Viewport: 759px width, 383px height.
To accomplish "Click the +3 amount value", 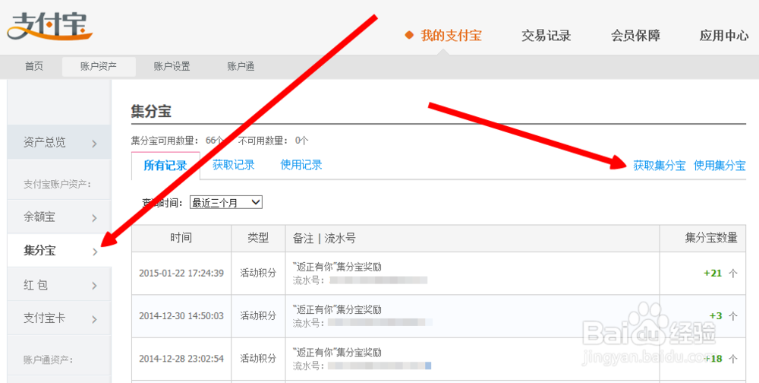I will [716, 316].
